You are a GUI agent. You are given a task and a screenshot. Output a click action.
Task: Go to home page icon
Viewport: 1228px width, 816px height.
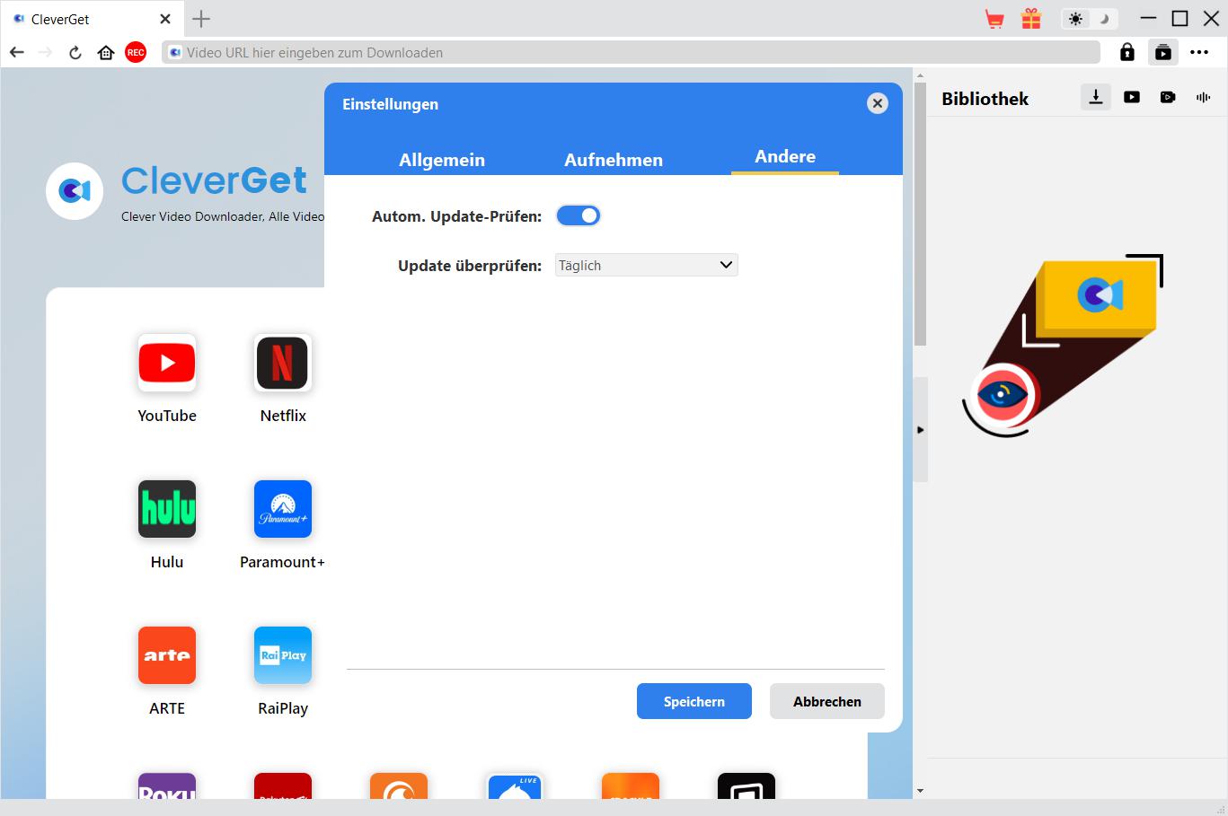[x=106, y=53]
